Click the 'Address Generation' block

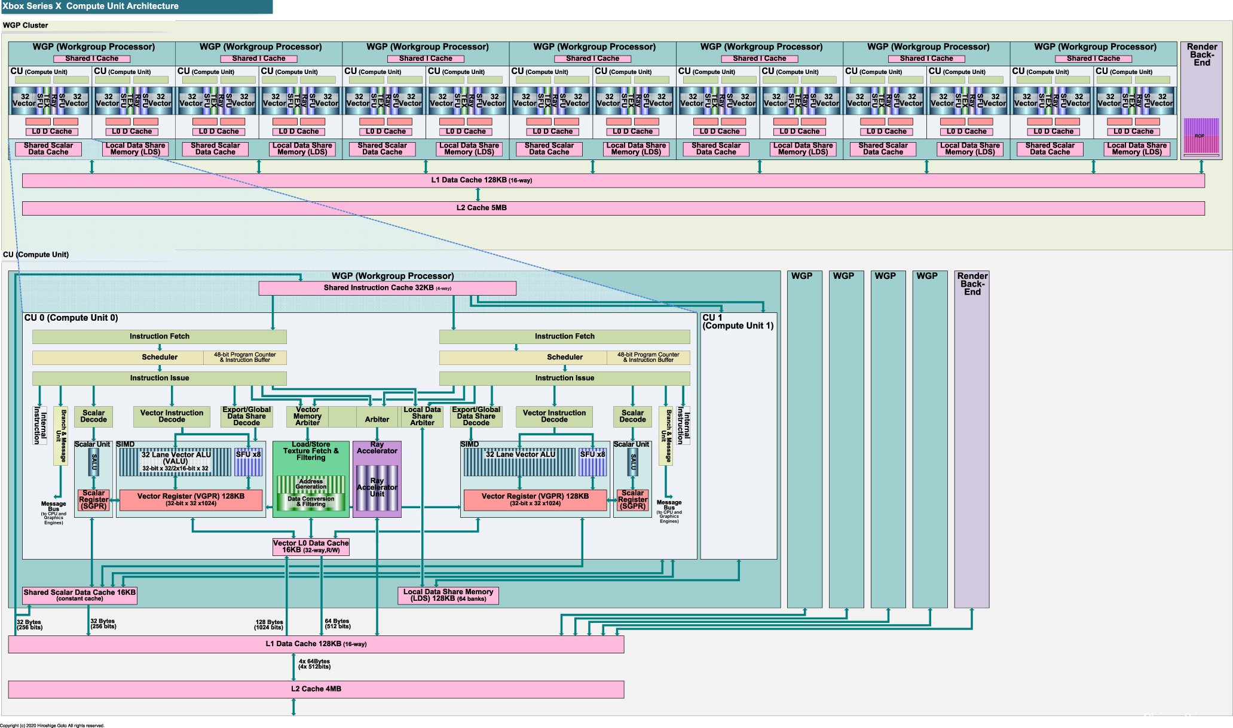[311, 484]
